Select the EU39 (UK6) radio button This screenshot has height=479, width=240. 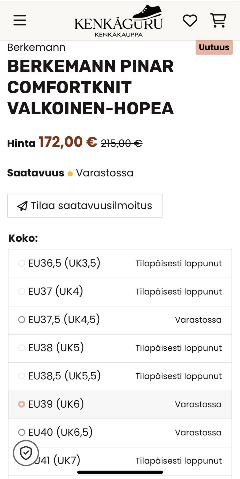[x=22, y=404]
